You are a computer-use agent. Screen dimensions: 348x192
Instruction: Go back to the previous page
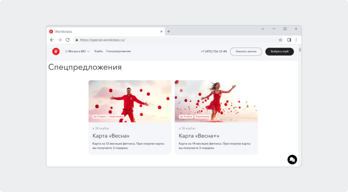pyautogui.click(x=52, y=40)
